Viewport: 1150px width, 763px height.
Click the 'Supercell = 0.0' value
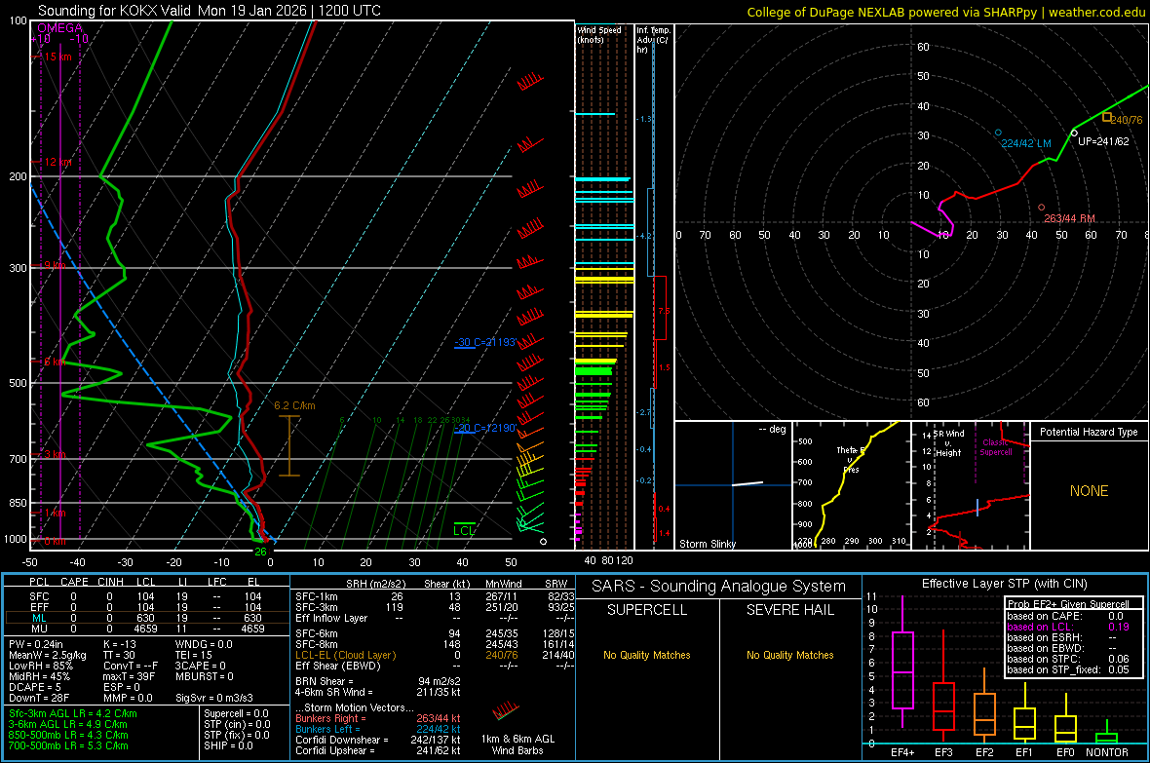click(x=236, y=713)
